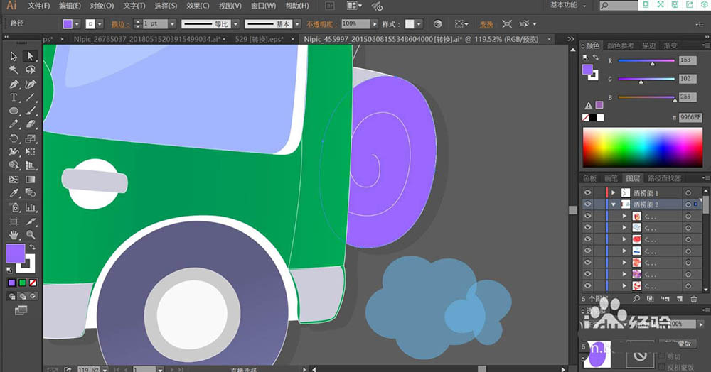This screenshot has width=711, height=372.
Task: Select the Magic Wand tool
Action: pos(14,70)
